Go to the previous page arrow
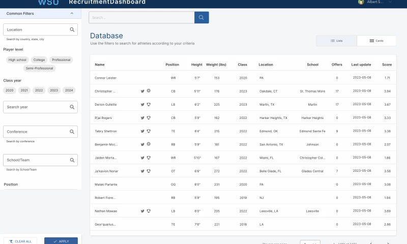Viewport: 407px width, 244px height. coord(371,243)
